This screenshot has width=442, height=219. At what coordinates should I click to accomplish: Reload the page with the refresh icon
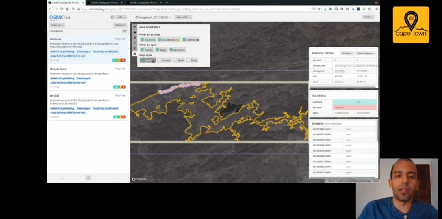click(62, 9)
